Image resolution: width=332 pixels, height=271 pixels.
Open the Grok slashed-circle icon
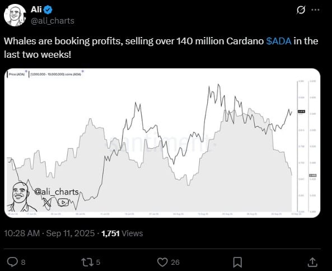(301, 10)
